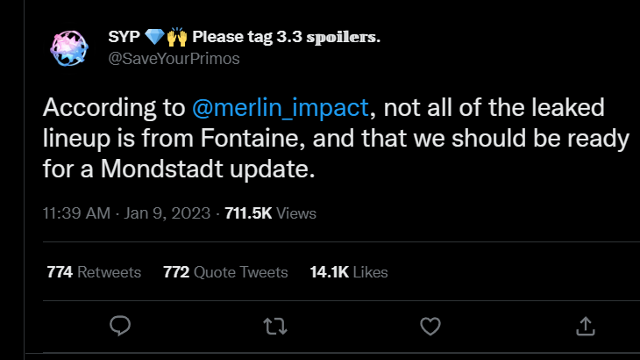This screenshot has width=640, height=360.
Task: Open the SaveYourPrimos profile picture
Action: (69, 48)
